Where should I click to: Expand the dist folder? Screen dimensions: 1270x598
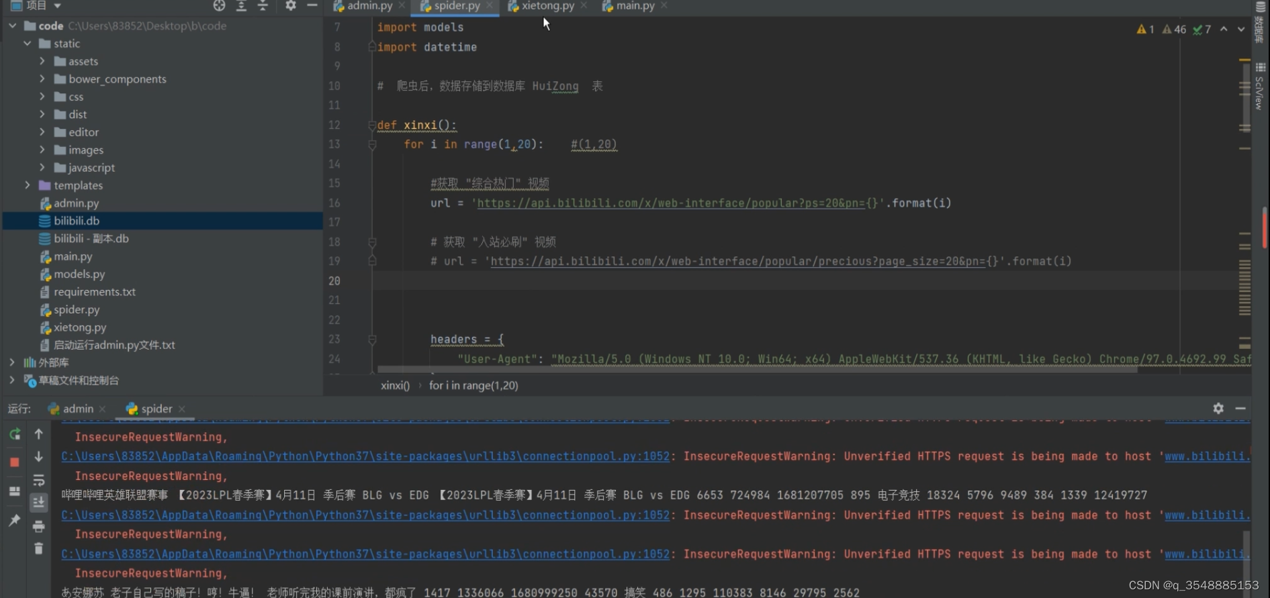pyautogui.click(x=42, y=114)
